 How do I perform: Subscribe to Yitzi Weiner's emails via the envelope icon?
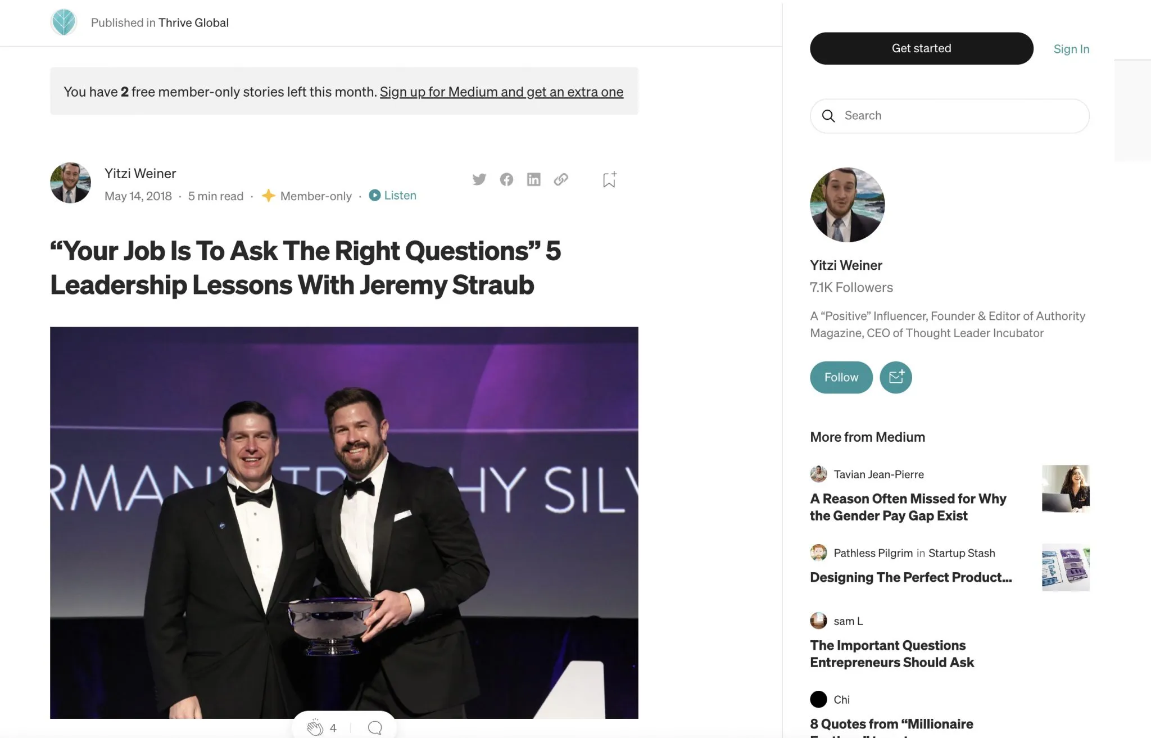(895, 377)
